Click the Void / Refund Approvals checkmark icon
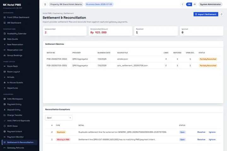 (x=5, y=121)
